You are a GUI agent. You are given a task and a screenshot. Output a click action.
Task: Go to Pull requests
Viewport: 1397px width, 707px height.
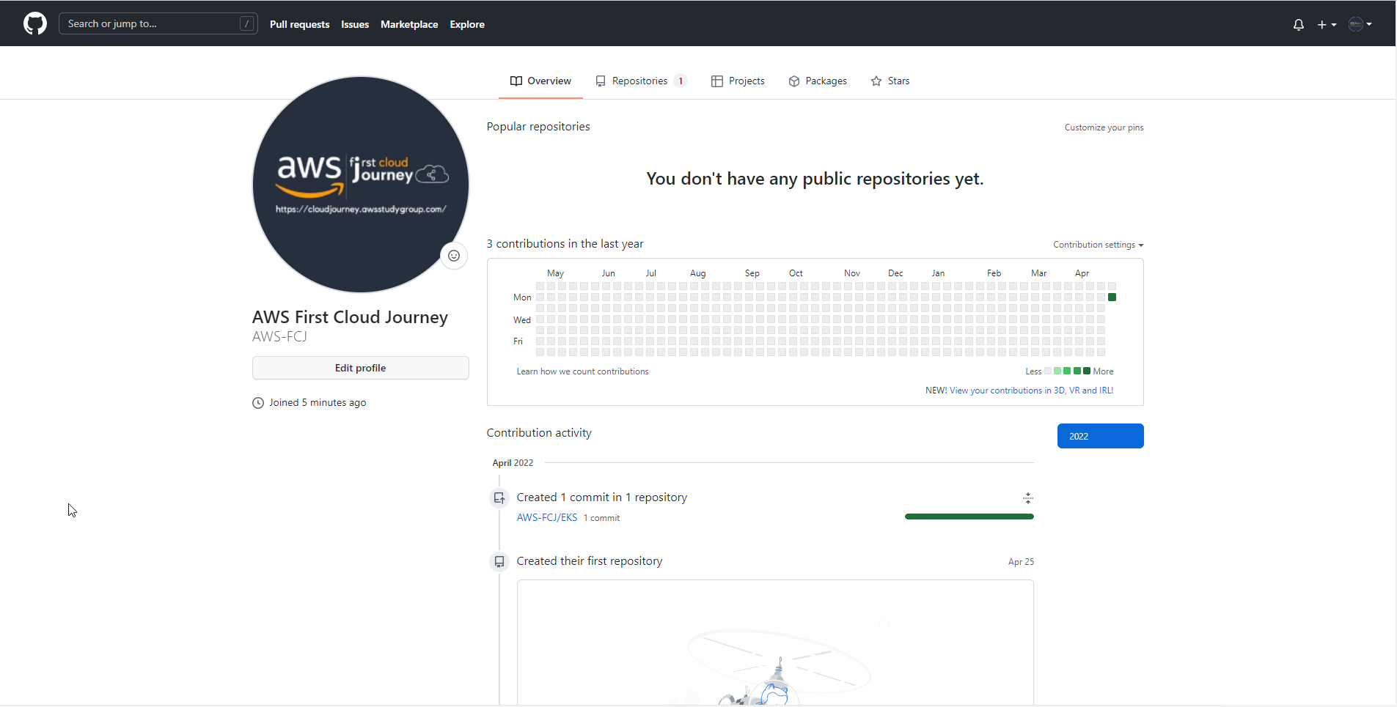tap(299, 24)
